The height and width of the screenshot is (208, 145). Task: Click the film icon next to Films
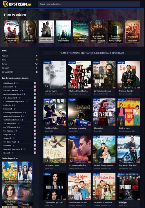coord(37,60)
